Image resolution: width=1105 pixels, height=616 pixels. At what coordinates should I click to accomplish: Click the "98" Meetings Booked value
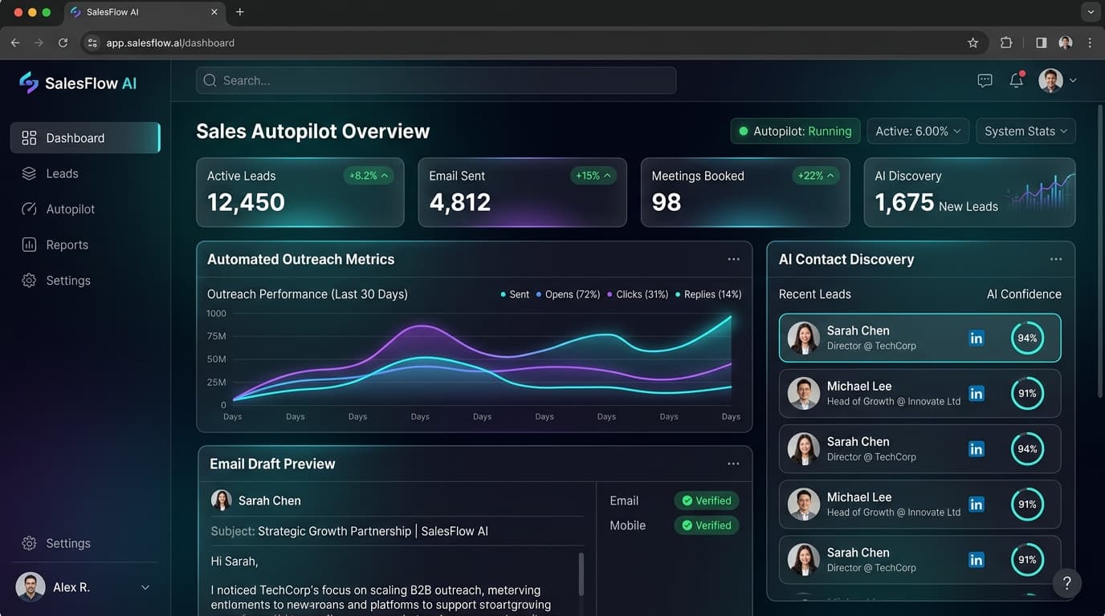pyautogui.click(x=667, y=202)
